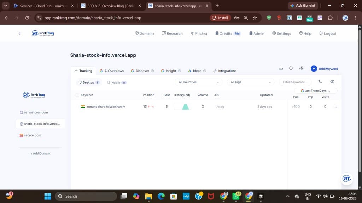Click the History 7d sparkline chart
Screen dimensions: 362x203
(183, 106)
